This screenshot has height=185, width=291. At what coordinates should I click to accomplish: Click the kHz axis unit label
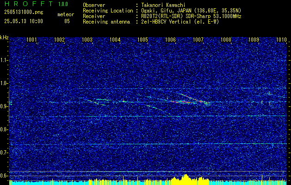(4, 37)
